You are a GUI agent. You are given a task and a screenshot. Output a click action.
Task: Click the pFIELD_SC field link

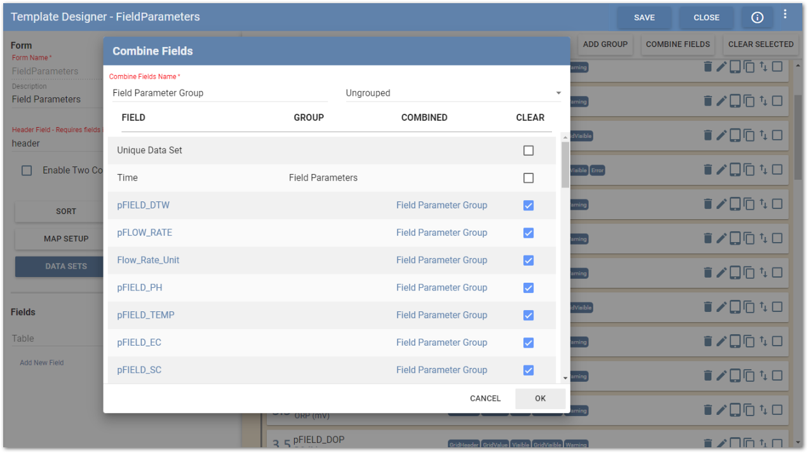click(139, 370)
